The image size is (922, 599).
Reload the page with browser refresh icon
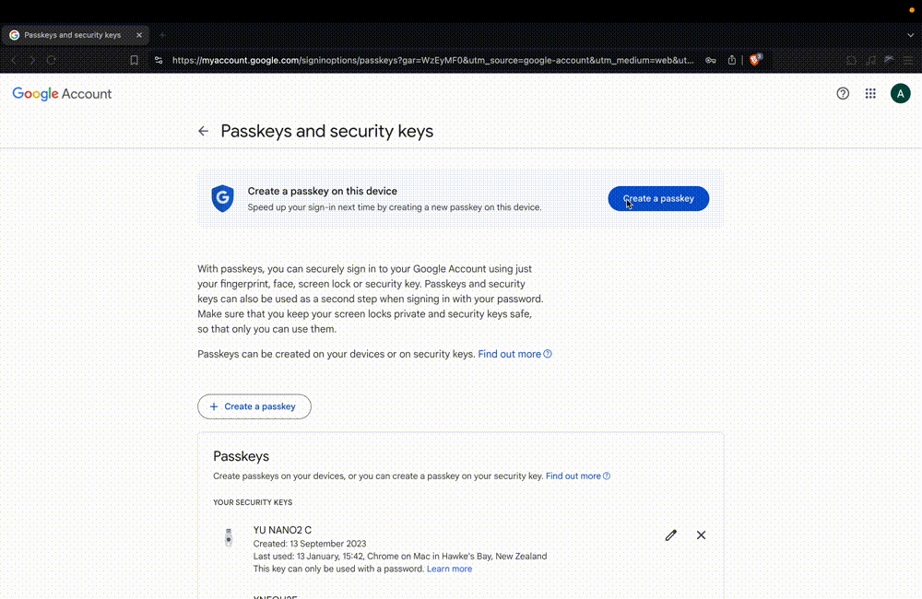coord(51,60)
